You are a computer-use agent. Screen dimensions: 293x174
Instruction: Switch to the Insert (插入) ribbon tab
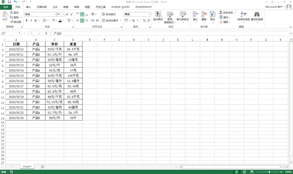pos(28,7)
